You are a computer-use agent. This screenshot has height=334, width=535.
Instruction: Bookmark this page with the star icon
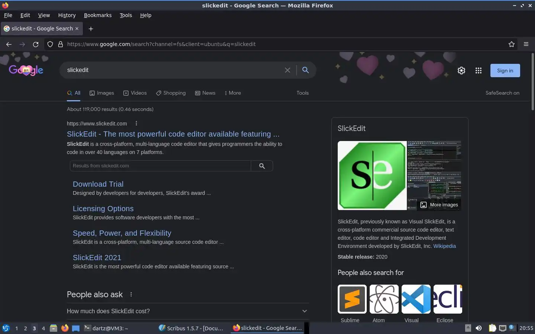click(x=512, y=44)
